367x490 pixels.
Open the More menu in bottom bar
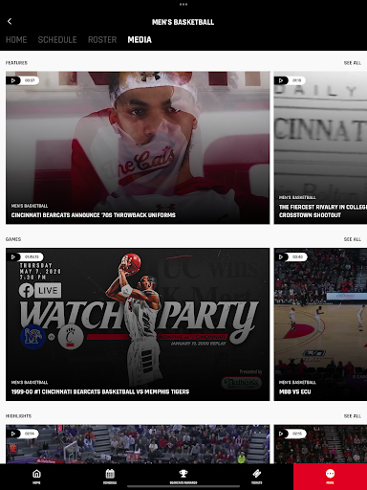pos(330,477)
